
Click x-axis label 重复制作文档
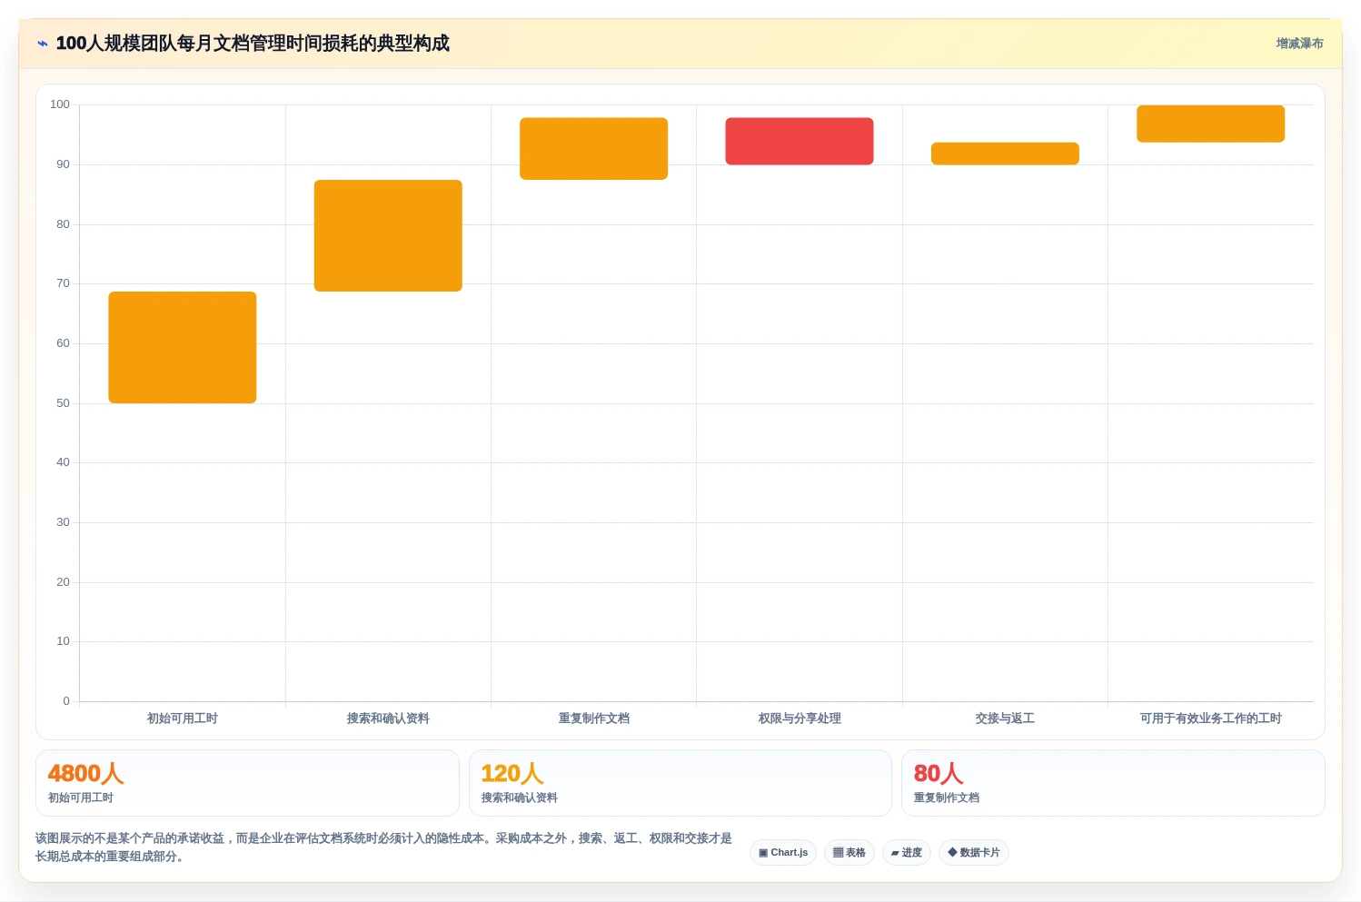tap(593, 719)
